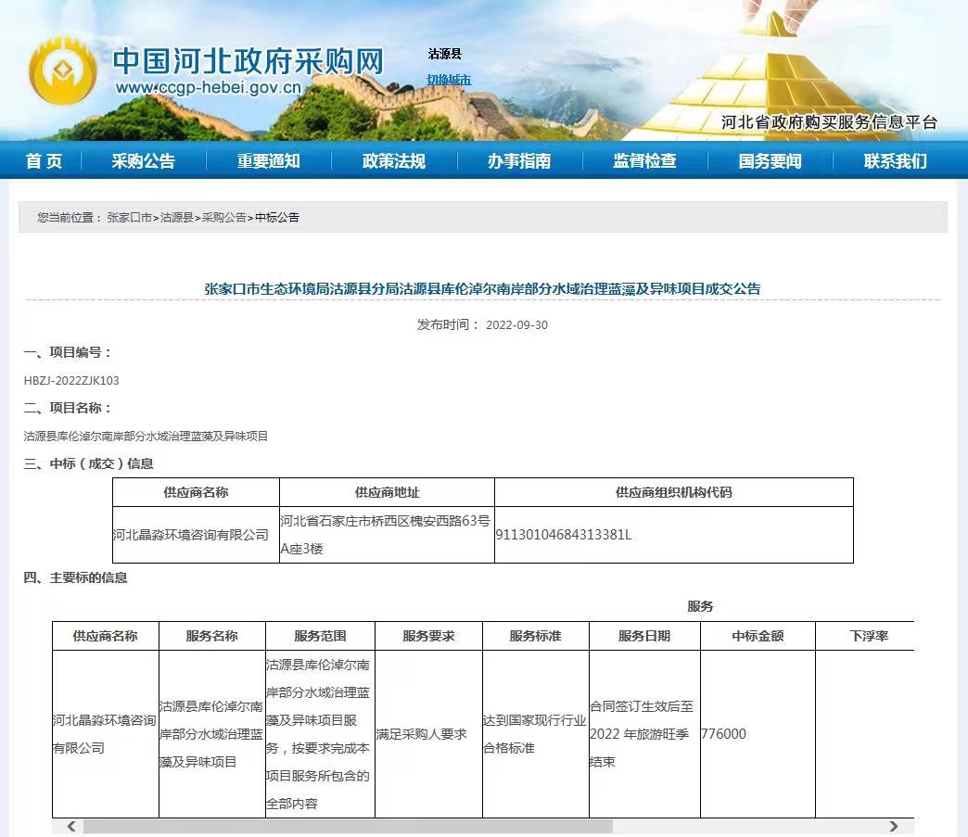This screenshot has height=837, width=968.
Task: Go to 国务要闻 navigation item
Action: 770,161
